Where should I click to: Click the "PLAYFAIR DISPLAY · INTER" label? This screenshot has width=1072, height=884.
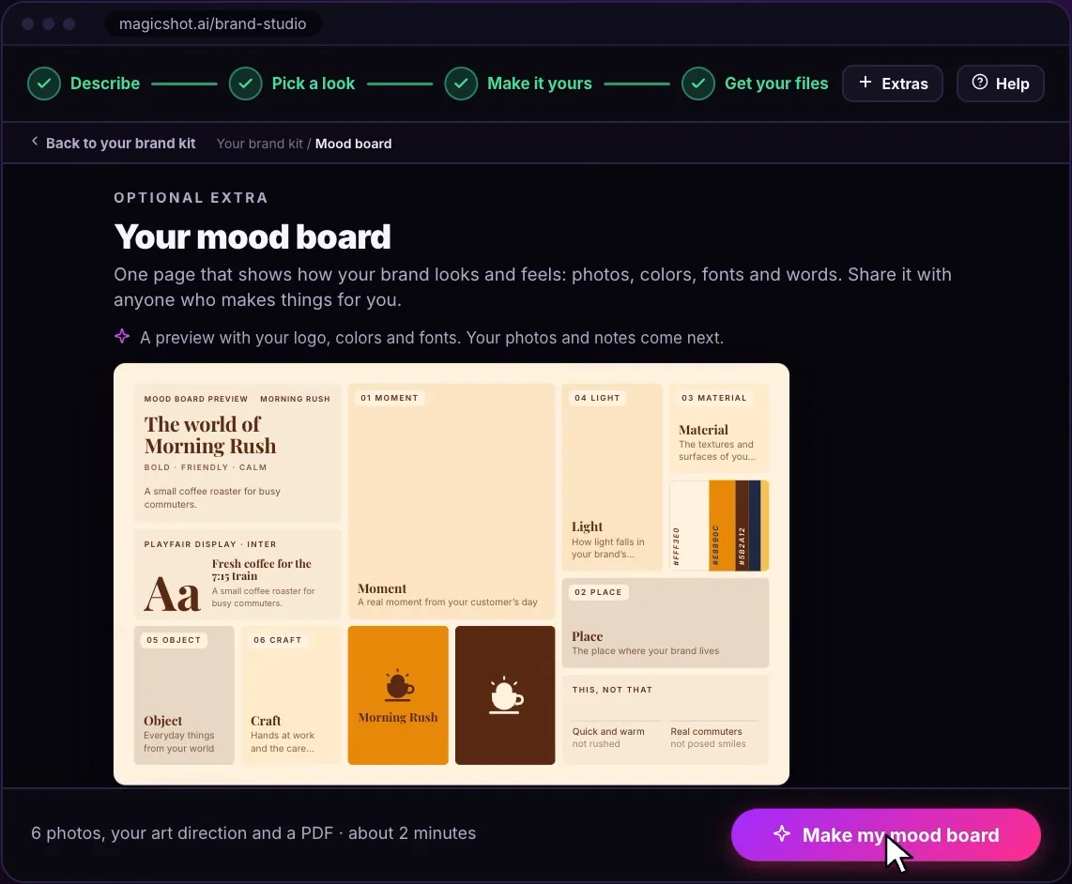[210, 544]
